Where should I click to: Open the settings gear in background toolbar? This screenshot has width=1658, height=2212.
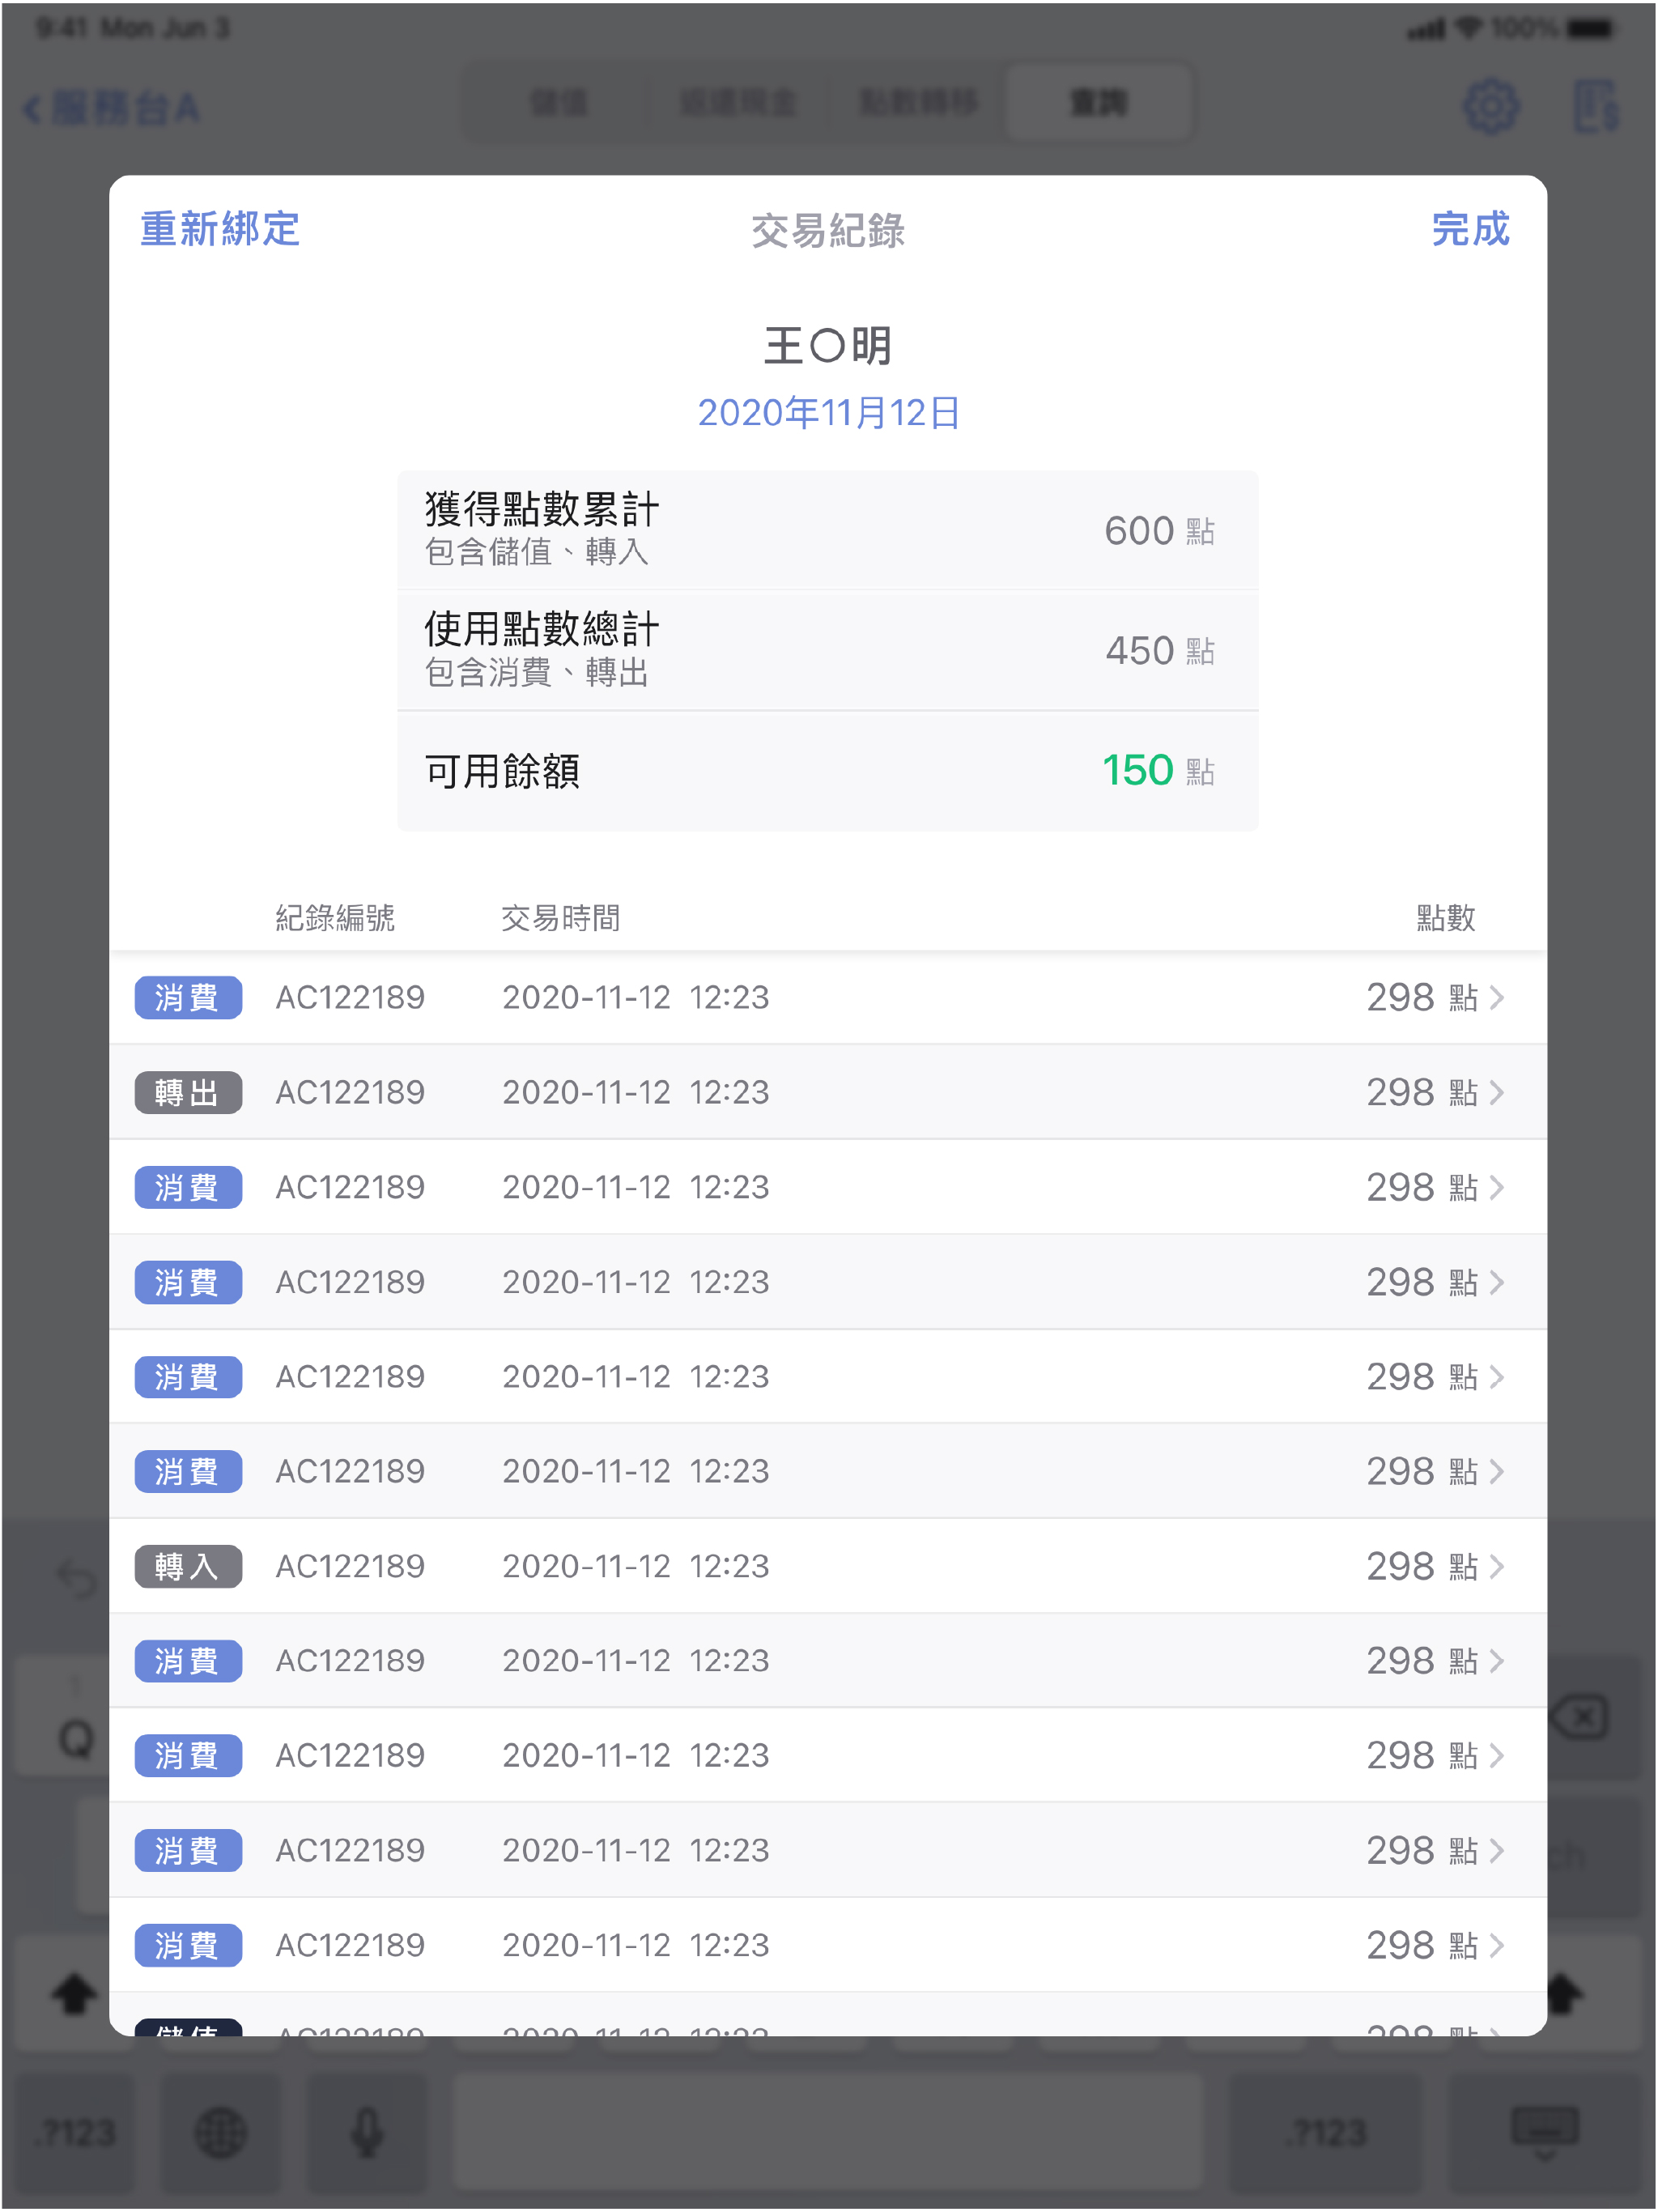[1491, 106]
